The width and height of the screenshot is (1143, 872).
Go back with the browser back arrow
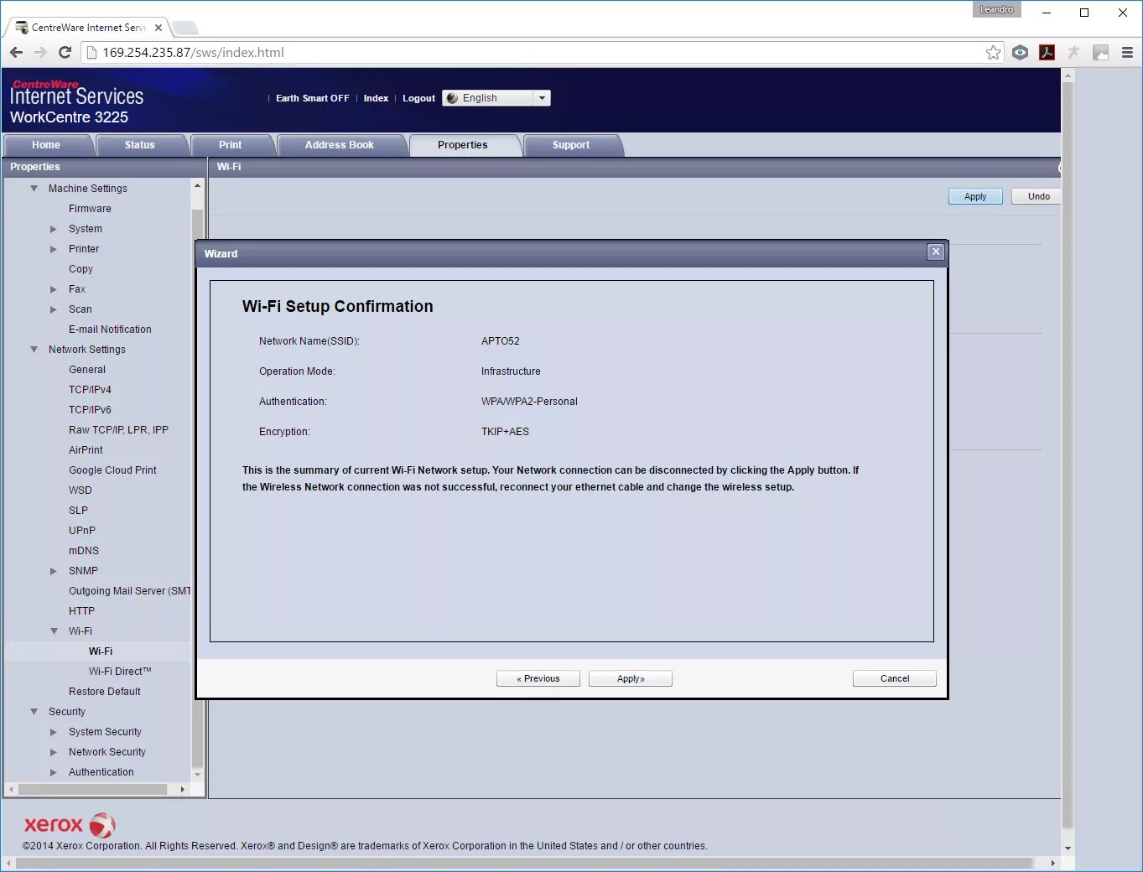pyautogui.click(x=16, y=53)
